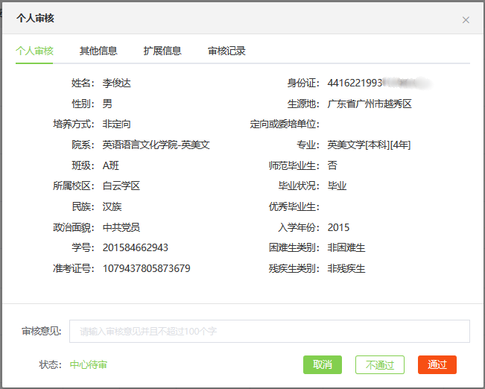This screenshot has height=389, width=485.
Task: Click student number 201584662943
Action: 136,247
